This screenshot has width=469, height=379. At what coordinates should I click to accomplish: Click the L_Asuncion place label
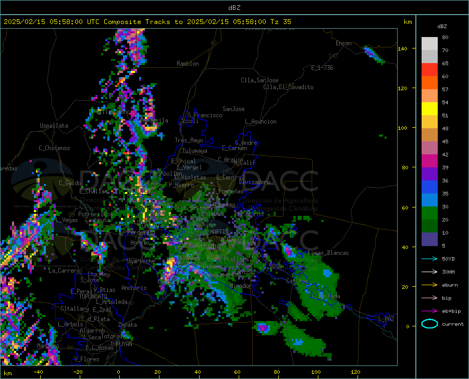(x=261, y=121)
